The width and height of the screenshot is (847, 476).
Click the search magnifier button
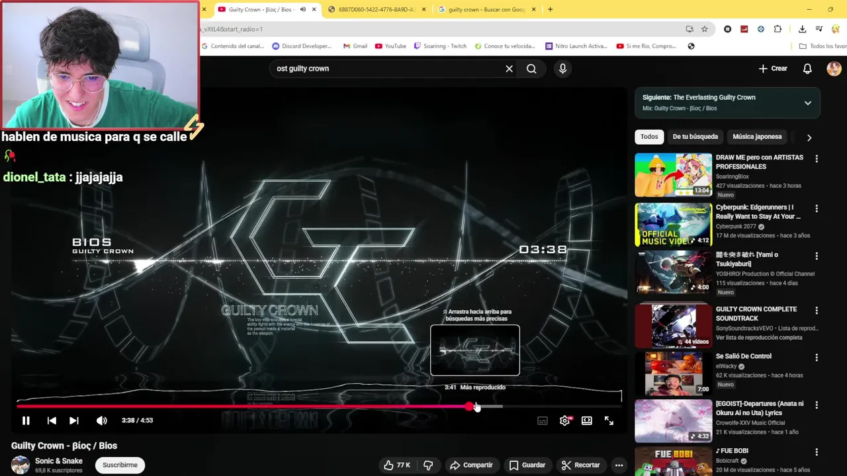[531, 69]
